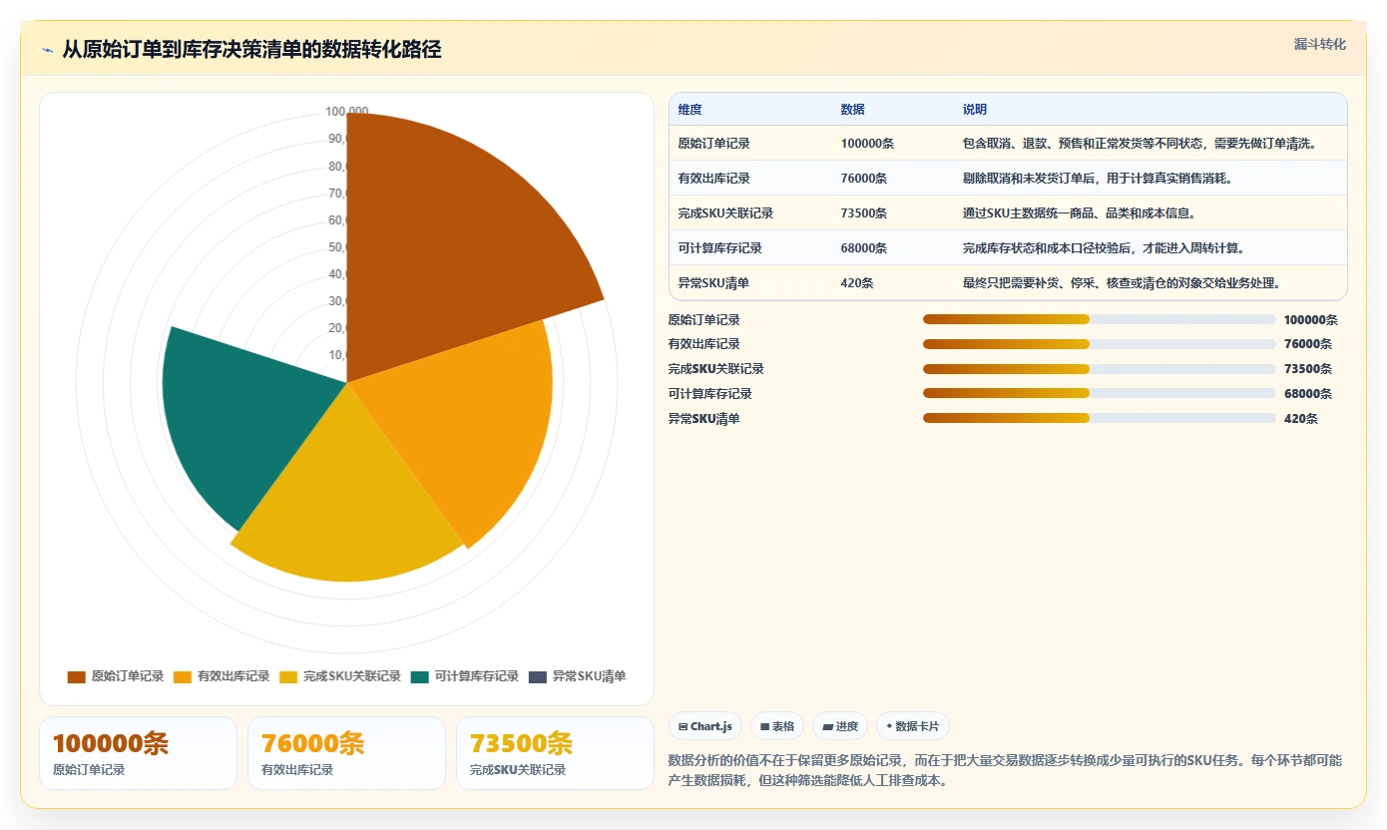
Task: Open the 73500条 完成SKU关联记录 data card
Action: click(x=555, y=753)
